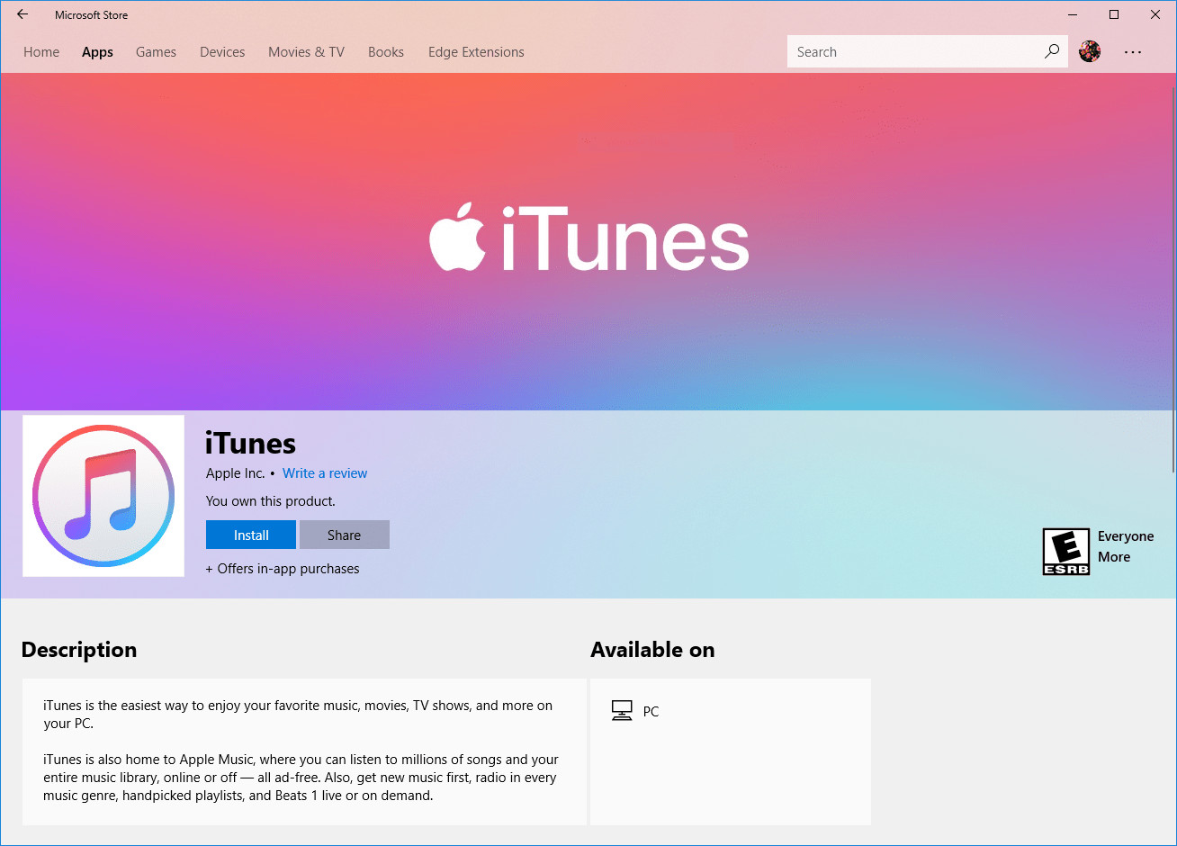The height and width of the screenshot is (846, 1177).
Task: Open the user account avatar
Action: pyautogui.click(x=1090, y=51)
